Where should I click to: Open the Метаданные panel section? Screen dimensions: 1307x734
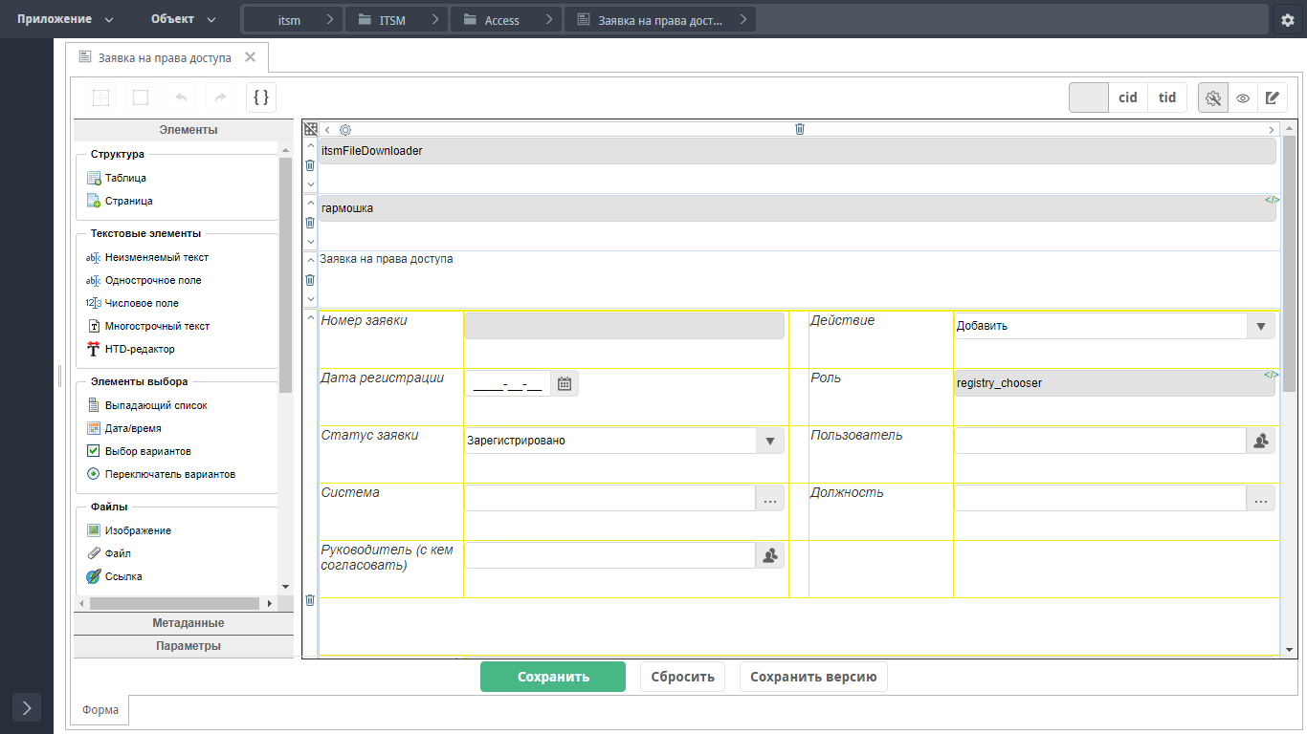tap(184, 623)
